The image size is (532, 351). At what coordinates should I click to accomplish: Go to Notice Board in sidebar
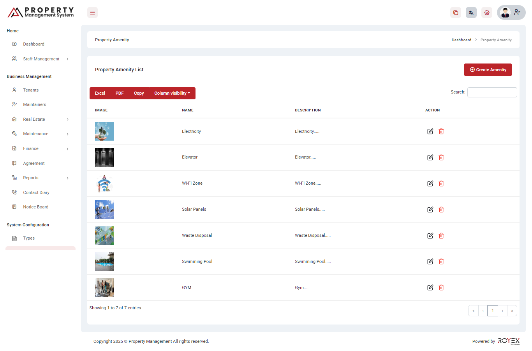pos(35,207)
